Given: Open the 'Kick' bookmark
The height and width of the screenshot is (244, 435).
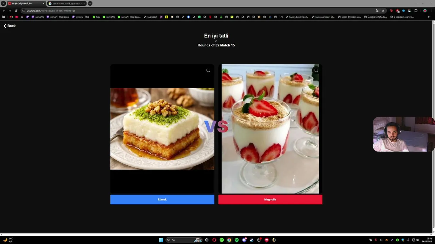Looking at the screenshot, I should click(x=96, y=17).
